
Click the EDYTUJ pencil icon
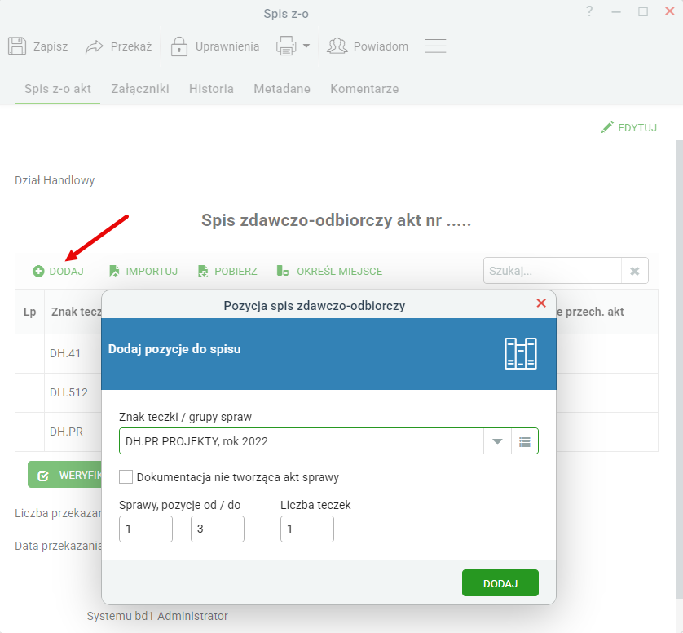pos(607,127)
